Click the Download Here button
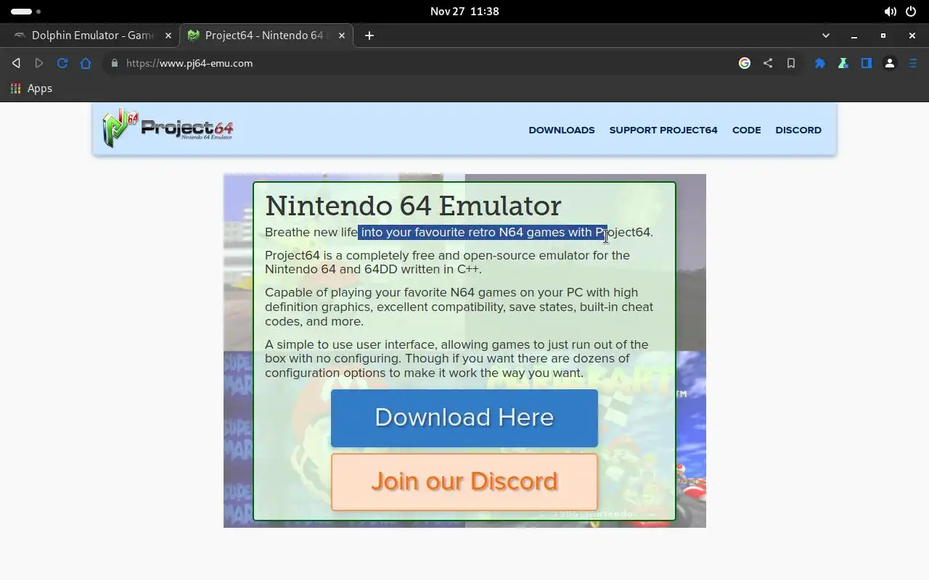The height and width of the screenshot is (580, 929). (464, 418)
